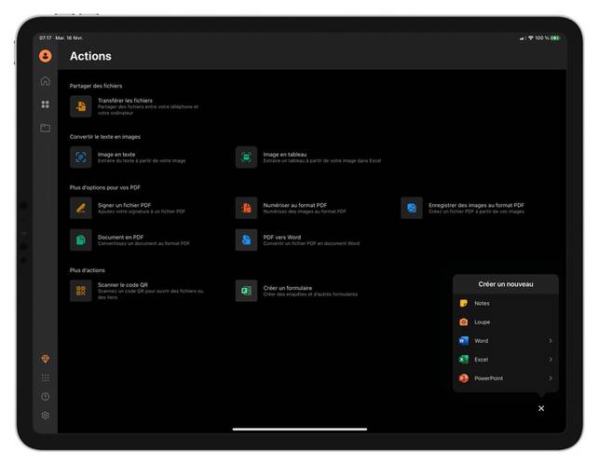Open the circular info icon in sidebar
This screenshot has height=466, width=599.
pyautogui.click(x=45, y=396)
